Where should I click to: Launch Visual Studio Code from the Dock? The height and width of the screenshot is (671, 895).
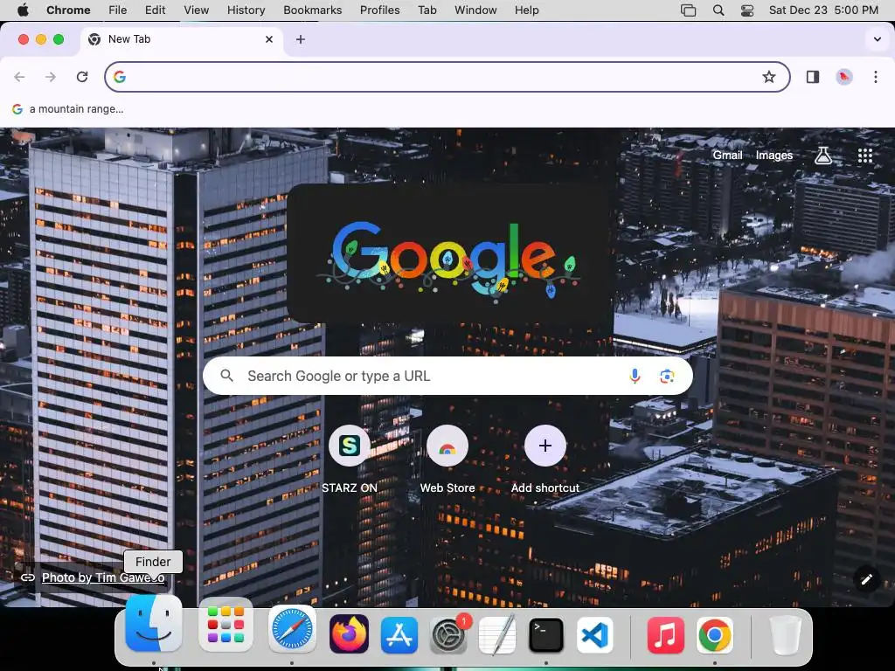(595, 634)
